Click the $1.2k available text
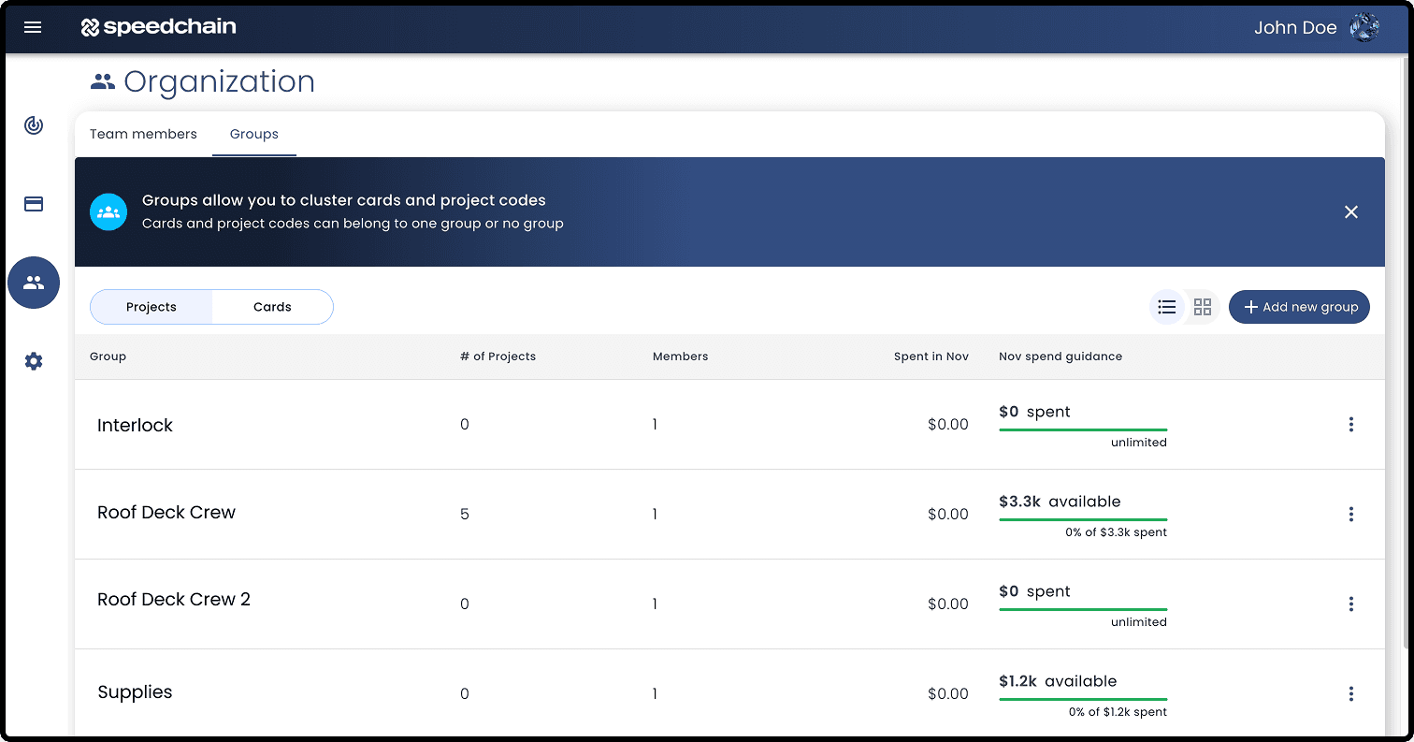The width and height of the screenshot is (1414, 742). coord(1058,681)
